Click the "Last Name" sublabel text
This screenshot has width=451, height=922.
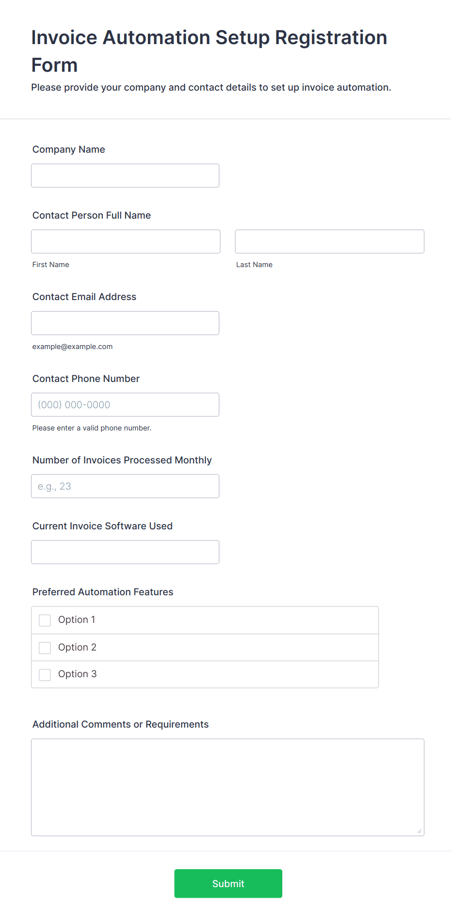coord(254,265)
